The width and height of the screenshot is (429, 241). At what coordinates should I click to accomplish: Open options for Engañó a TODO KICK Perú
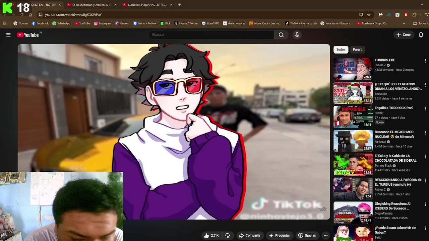(425, 109)
